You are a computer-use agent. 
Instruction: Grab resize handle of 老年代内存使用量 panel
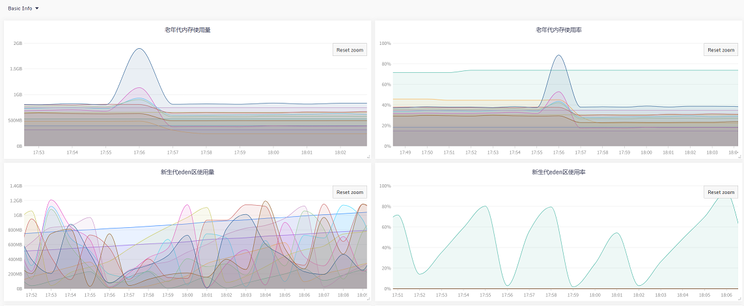pyautogui.click(x=368, y=157)
